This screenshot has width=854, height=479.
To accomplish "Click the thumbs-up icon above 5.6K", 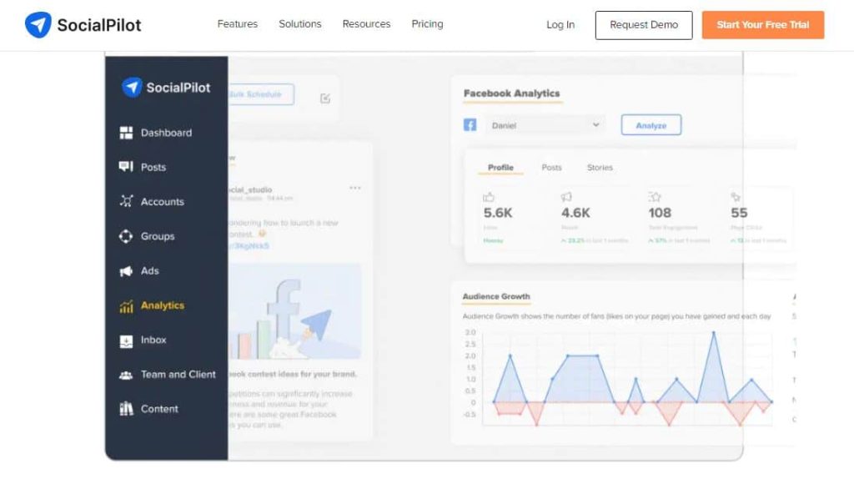I will tap(489, 197).
